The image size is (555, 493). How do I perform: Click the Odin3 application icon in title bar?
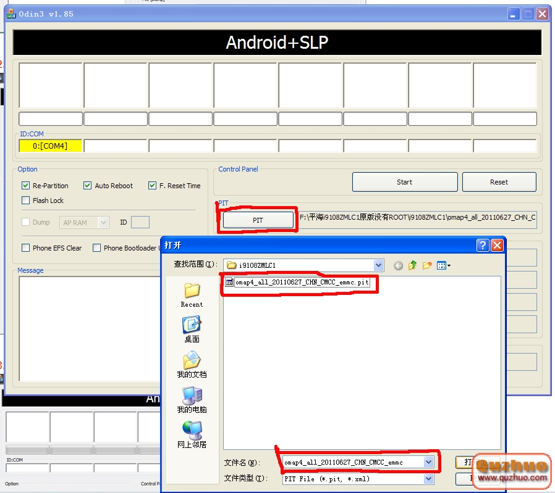tap(11, 14)
